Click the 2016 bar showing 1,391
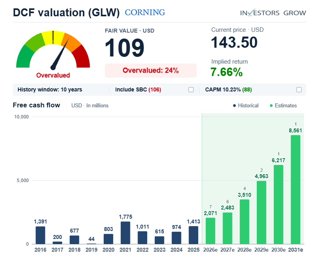 pos(40,235)
